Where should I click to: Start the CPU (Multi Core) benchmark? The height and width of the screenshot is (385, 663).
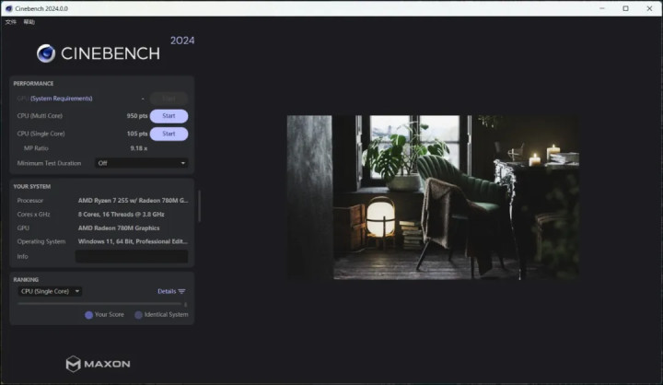point(169,116)
